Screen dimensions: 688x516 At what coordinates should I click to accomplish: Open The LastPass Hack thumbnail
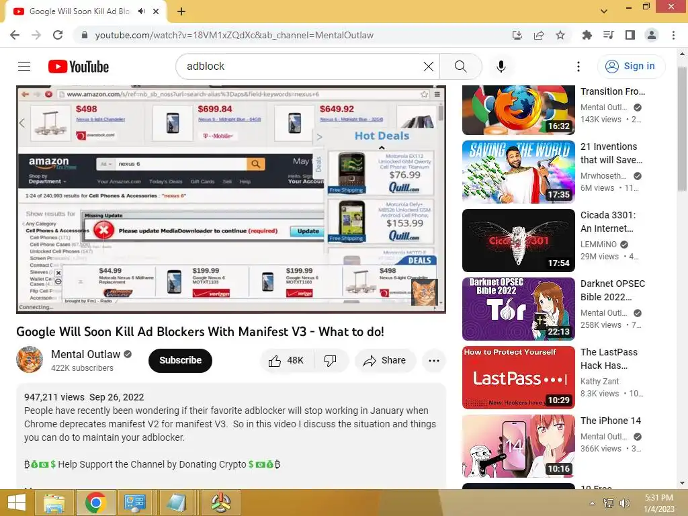pos(519,378)
